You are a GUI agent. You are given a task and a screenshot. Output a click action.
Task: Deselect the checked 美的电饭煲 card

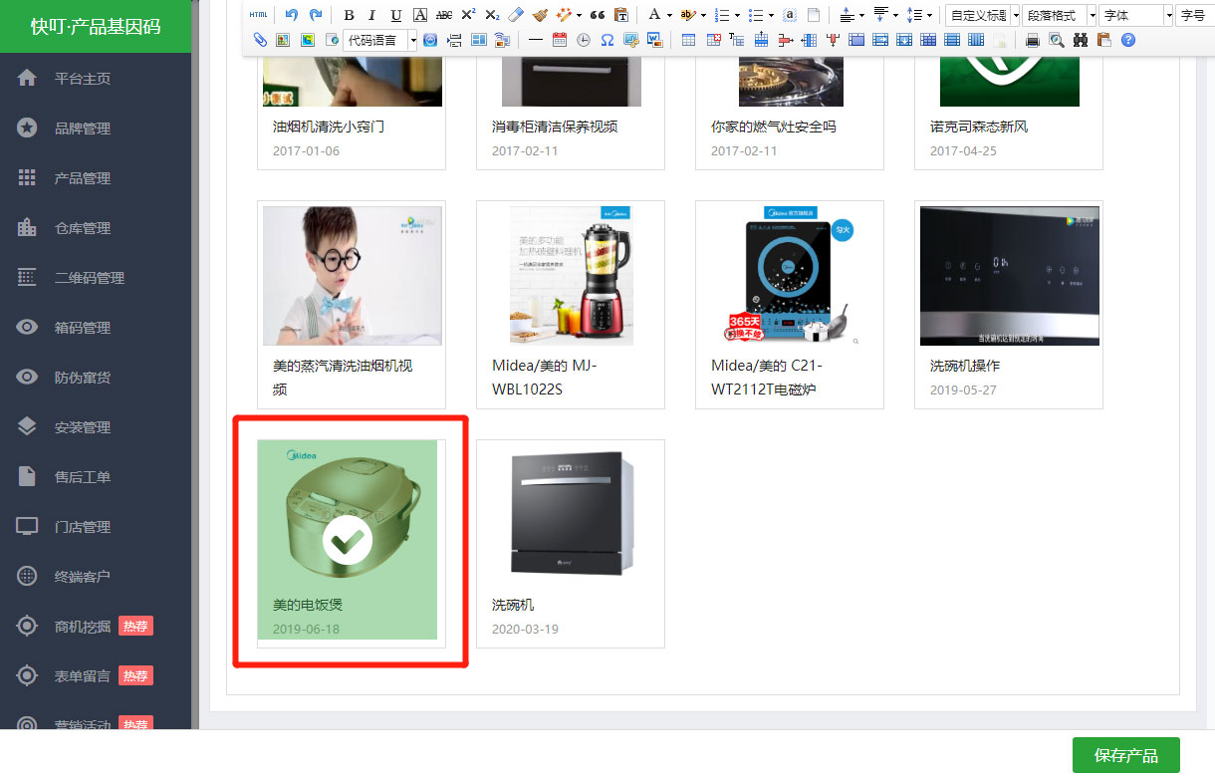coord(348,539)
